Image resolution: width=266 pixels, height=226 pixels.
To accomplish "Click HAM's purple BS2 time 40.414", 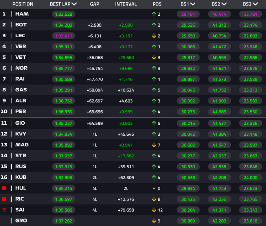I will [x=219, y=14].
